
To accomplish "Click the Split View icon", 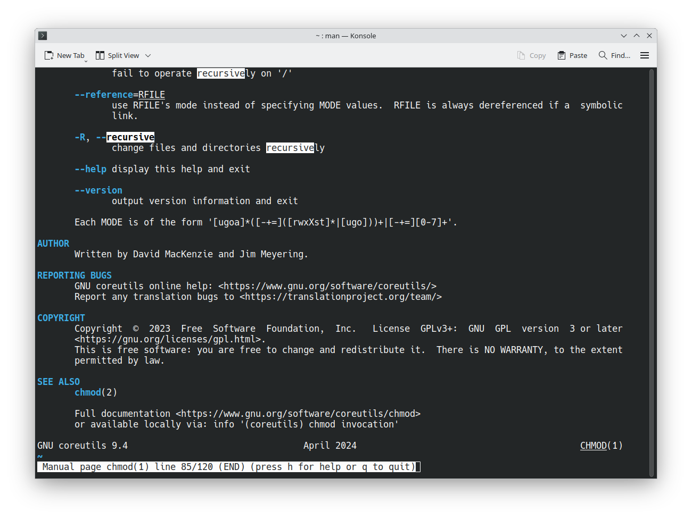I will tap(100, 55).
